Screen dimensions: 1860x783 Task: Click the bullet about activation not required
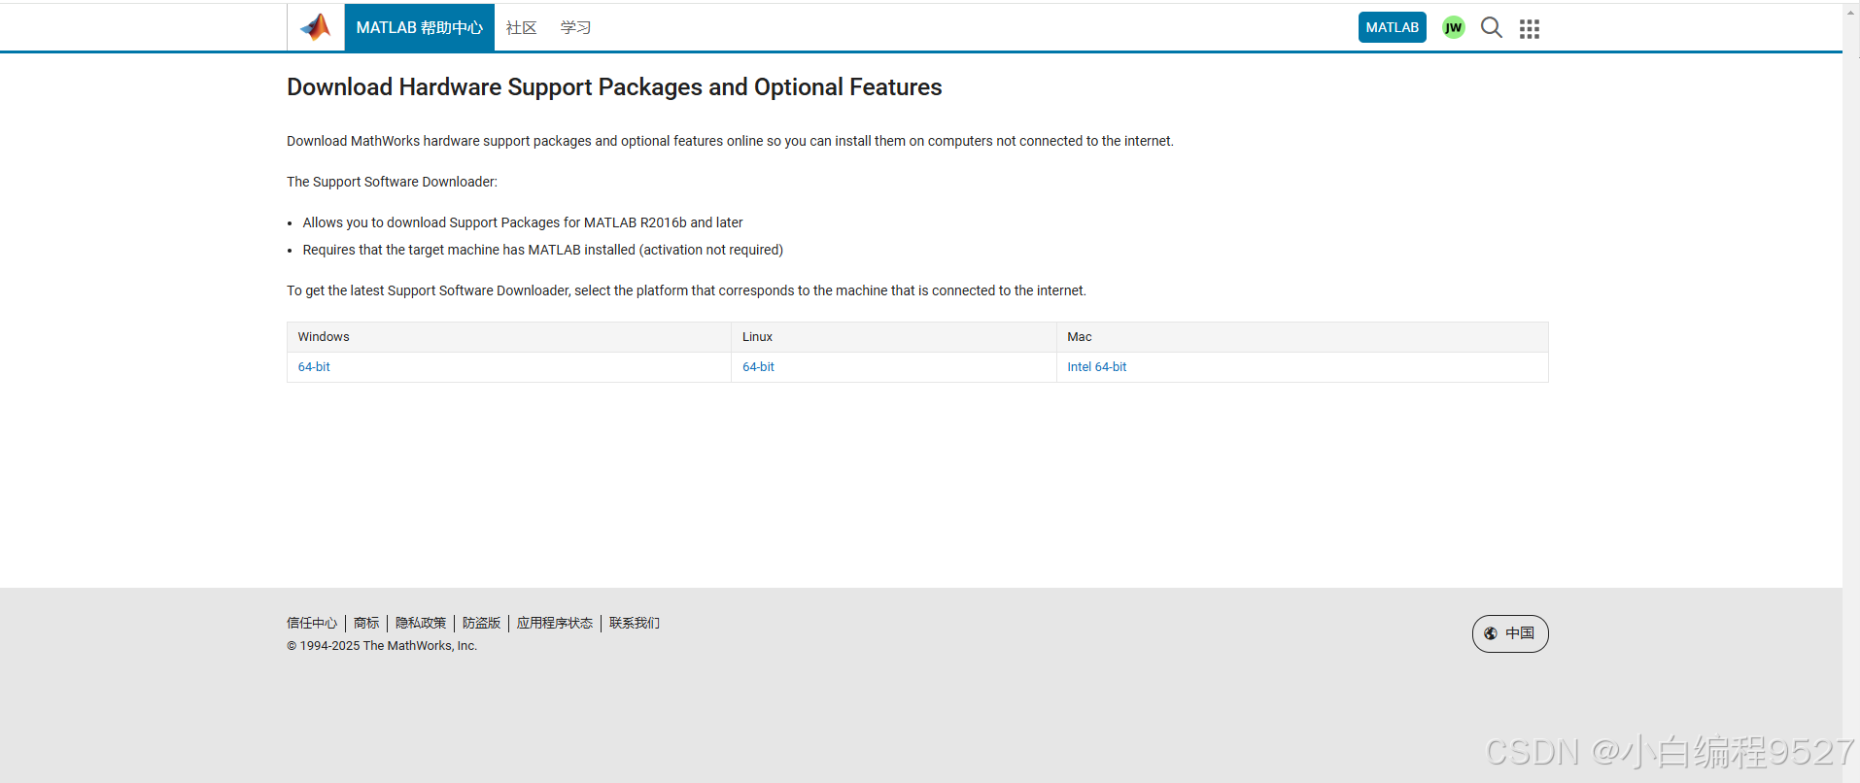click(x=542, y=250)
